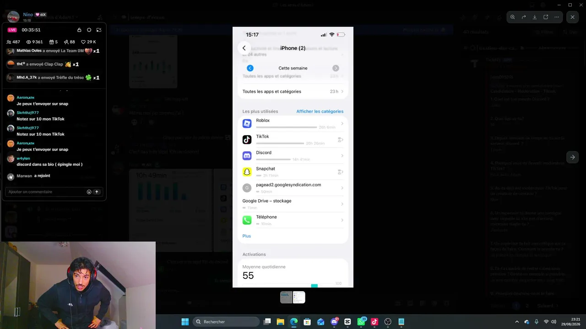586x329 pixels.
Task: Open Google Drive – stockage row
Action: pyautogui.click(x=293, y=204)
